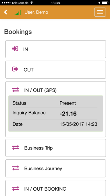Click the User, Demo title

point(36,12)
